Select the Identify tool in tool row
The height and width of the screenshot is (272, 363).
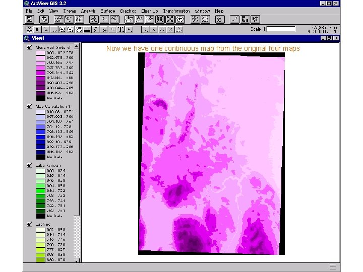point(30,30)
